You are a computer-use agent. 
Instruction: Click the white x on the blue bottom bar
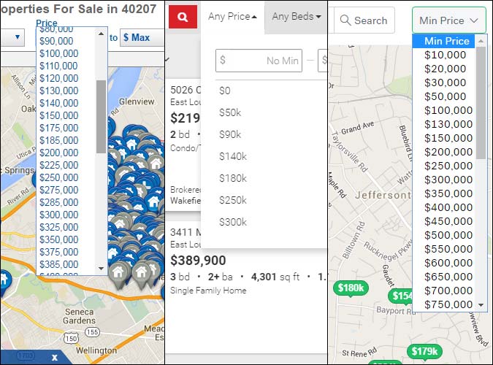pyautogui.click(x=54, y=358)
